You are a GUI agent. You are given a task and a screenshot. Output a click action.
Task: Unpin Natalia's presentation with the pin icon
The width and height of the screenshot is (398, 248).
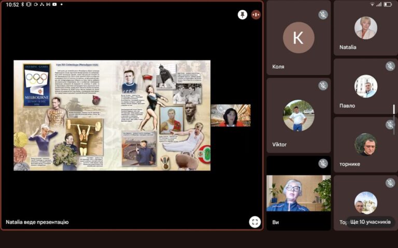243,14
